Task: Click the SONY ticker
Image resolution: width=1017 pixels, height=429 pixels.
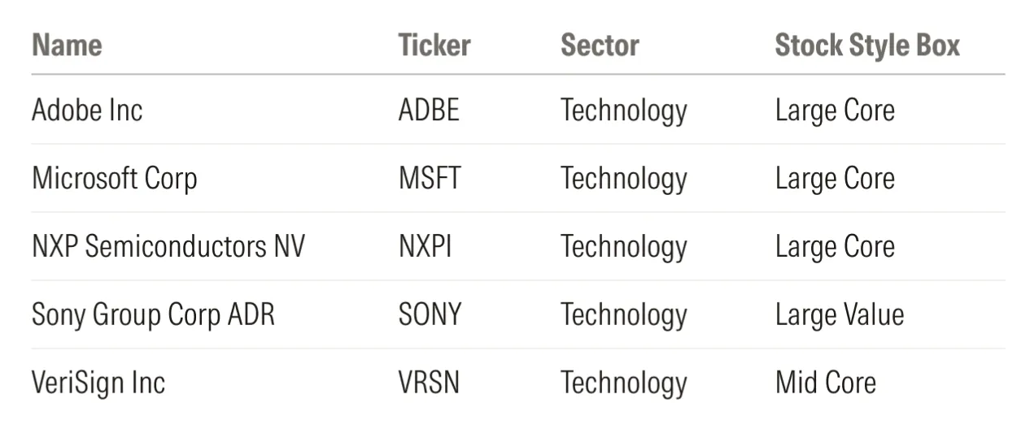Action: tap(430, 314)
